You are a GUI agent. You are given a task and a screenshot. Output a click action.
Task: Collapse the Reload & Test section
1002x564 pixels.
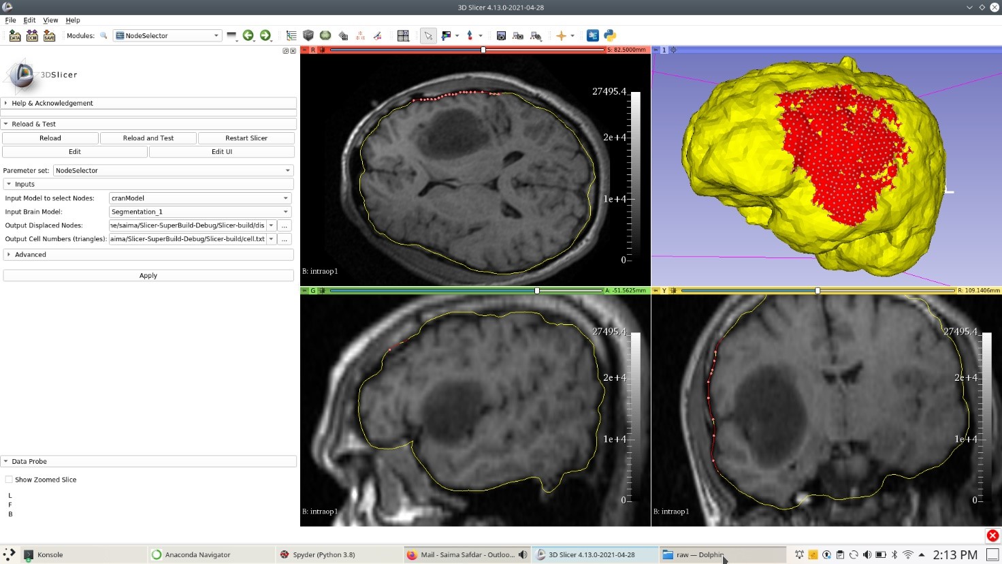click(148, 124)
